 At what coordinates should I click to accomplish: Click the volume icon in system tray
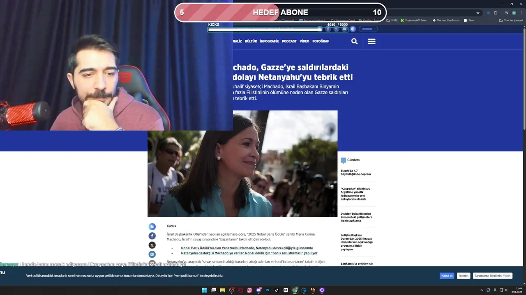point(506,290)
